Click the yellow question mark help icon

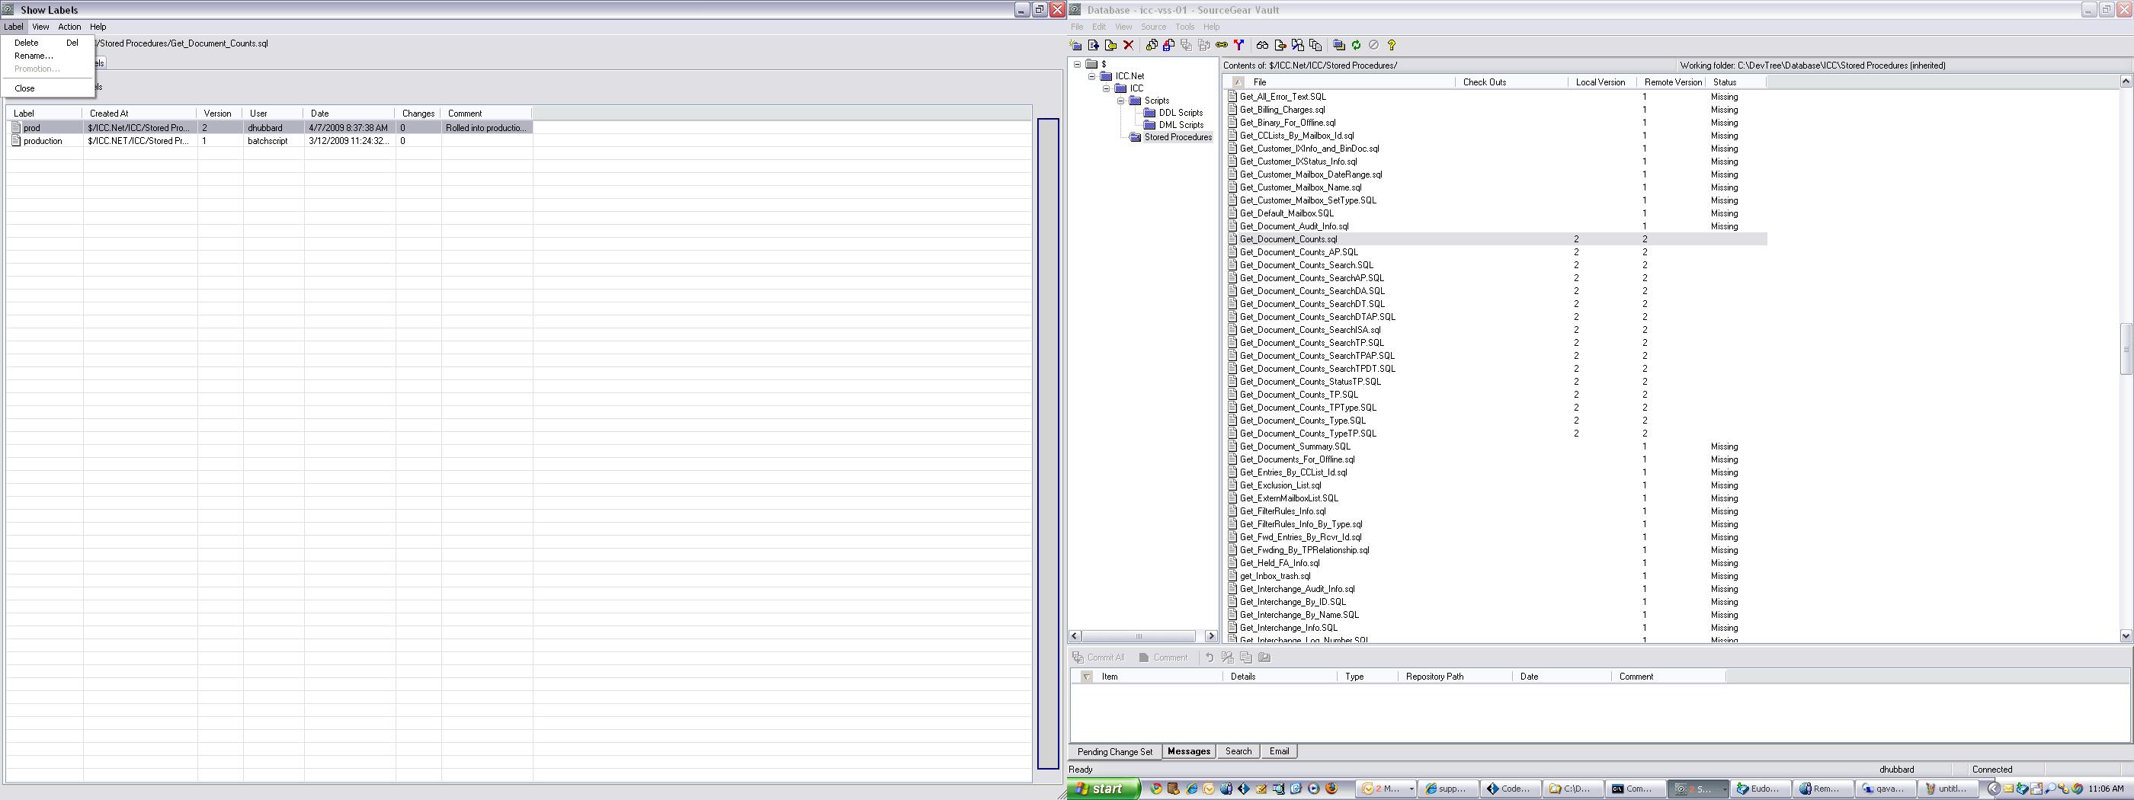(1392, 46)
